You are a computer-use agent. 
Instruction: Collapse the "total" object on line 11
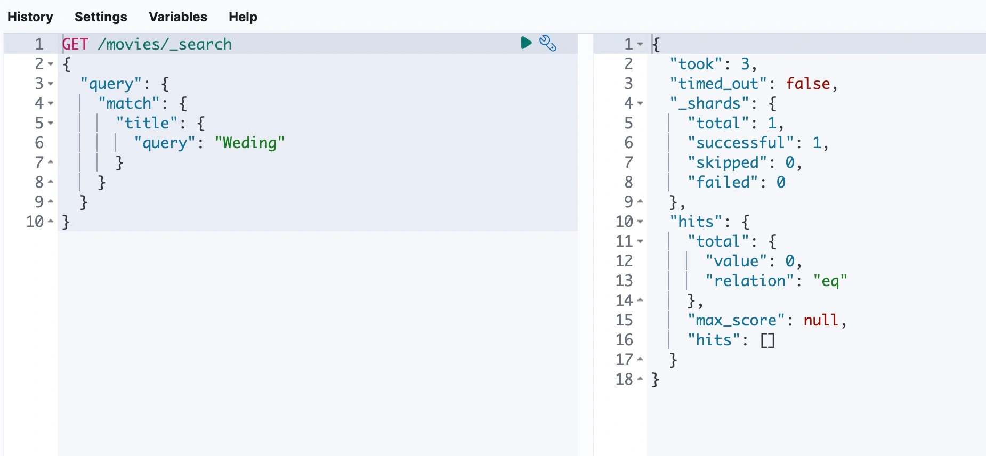[x=640, y=241]
